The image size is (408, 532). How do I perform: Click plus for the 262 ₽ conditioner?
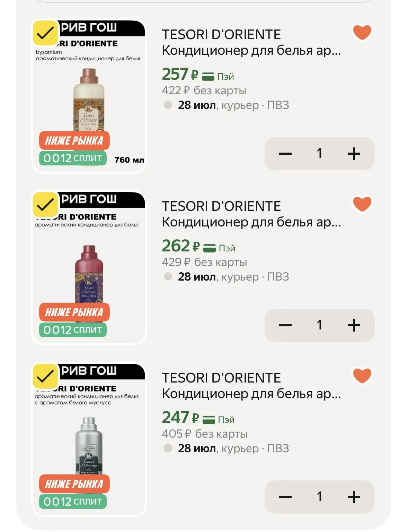(354, 325)
